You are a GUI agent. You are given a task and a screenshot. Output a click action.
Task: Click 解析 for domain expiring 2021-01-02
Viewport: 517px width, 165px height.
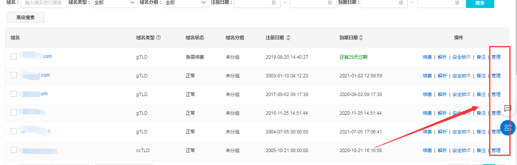(x=442, y=76)
